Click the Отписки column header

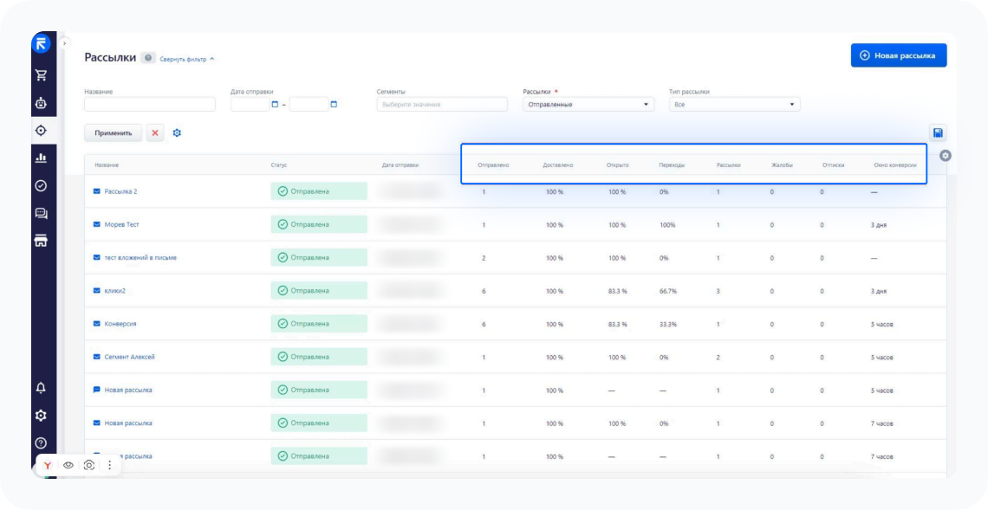pyautogui.click(x=833, y=165)
